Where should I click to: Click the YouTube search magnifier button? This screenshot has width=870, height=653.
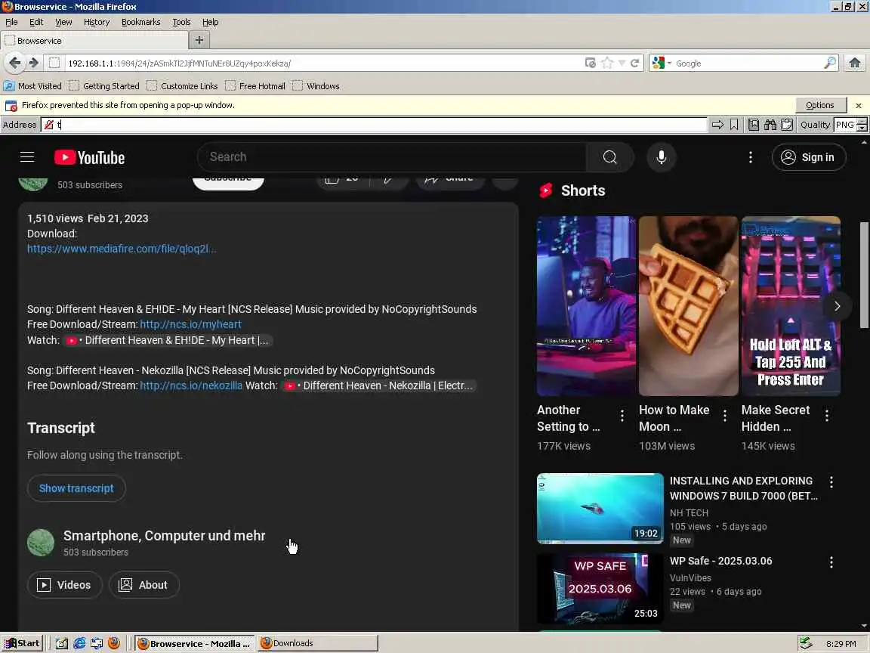609,157
